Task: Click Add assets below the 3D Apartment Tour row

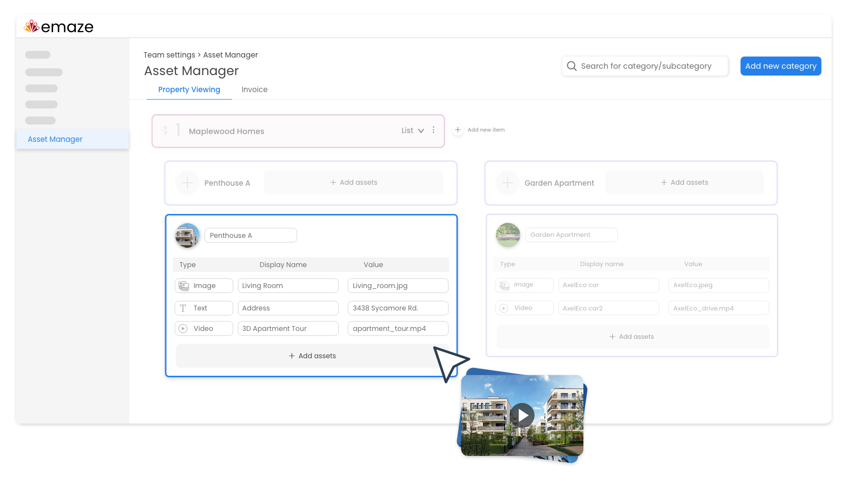Action: (312, 356)
